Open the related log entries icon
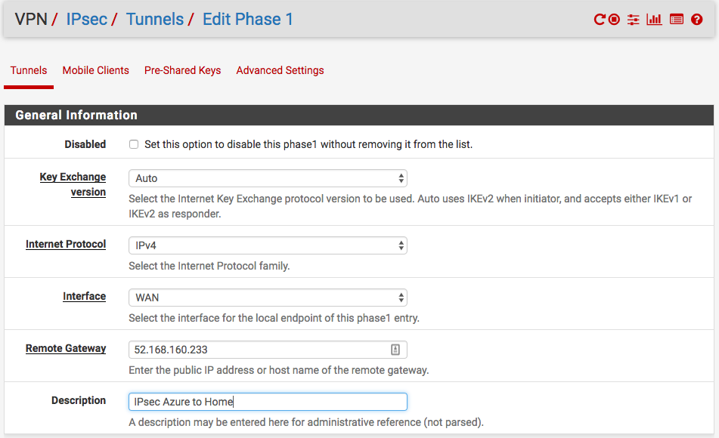This screenshot has width=719, height=438. click(x=677, y=20)
